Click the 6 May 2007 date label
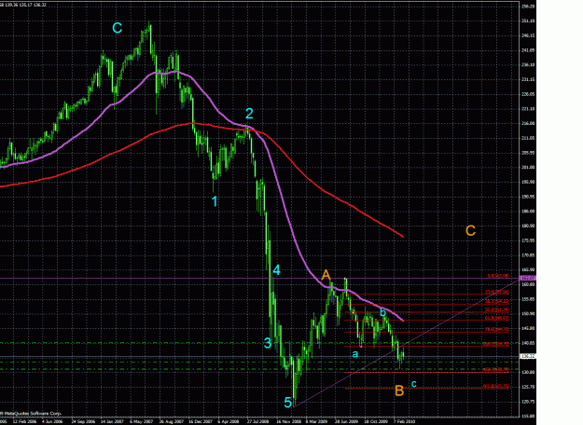This screenshot has height=425, width=583. tap(142, 421)
